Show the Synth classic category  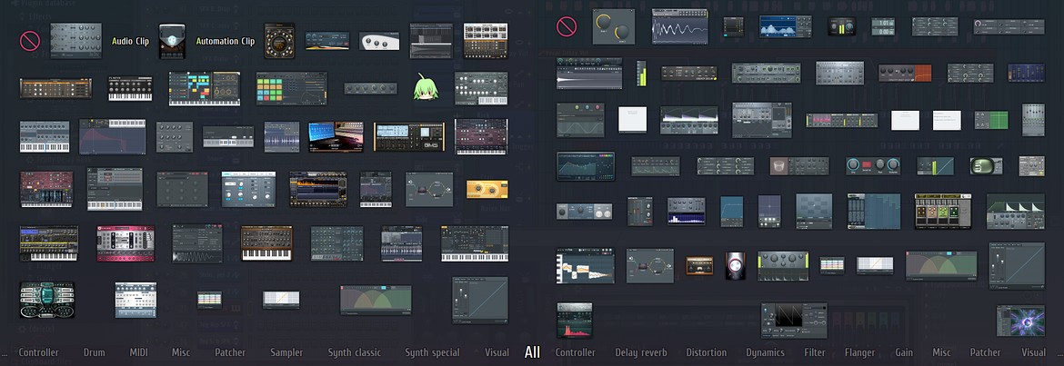355,352
